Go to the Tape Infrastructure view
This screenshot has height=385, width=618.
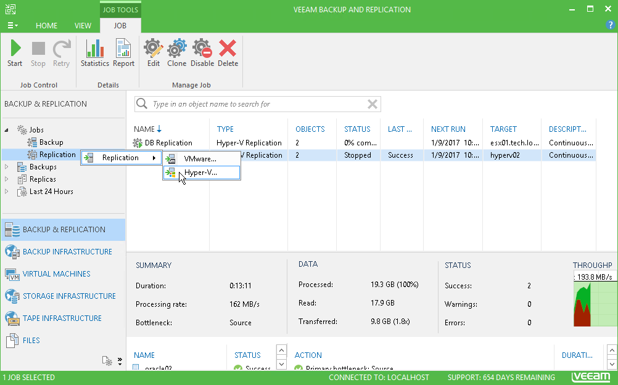(63, 318)
